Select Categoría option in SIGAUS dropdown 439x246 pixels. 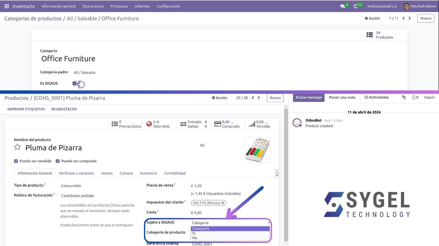coord(230,229)
